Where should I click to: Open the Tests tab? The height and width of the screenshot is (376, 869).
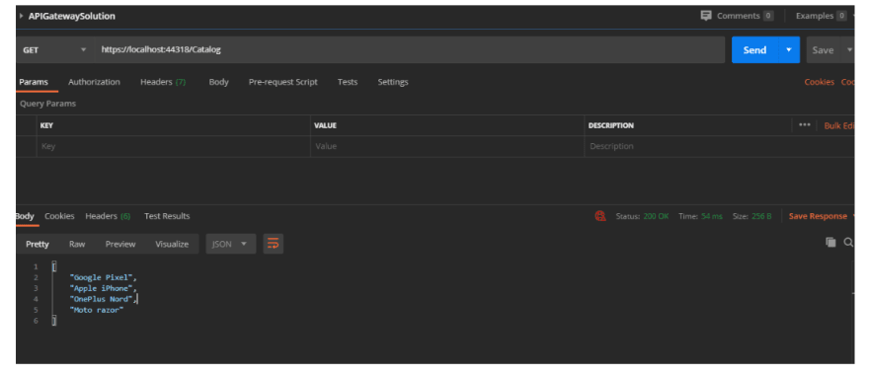coord(348,82)
